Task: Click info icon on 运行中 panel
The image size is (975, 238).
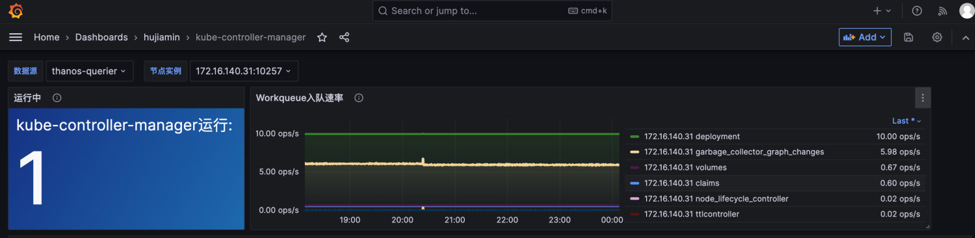Action: [x=57, y=98]
